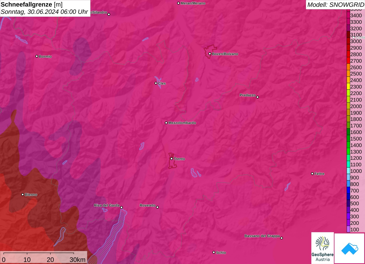The width and height of the screenshot is (365, 264).
Task: Click the legend value 3300
Action: [356, 22]
